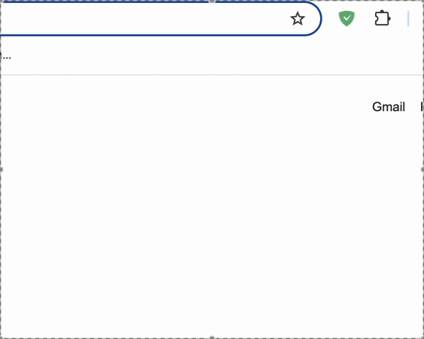Grab the top-middle selection handle
Viewport: 424px width, 339px height.
click(212, 1)
